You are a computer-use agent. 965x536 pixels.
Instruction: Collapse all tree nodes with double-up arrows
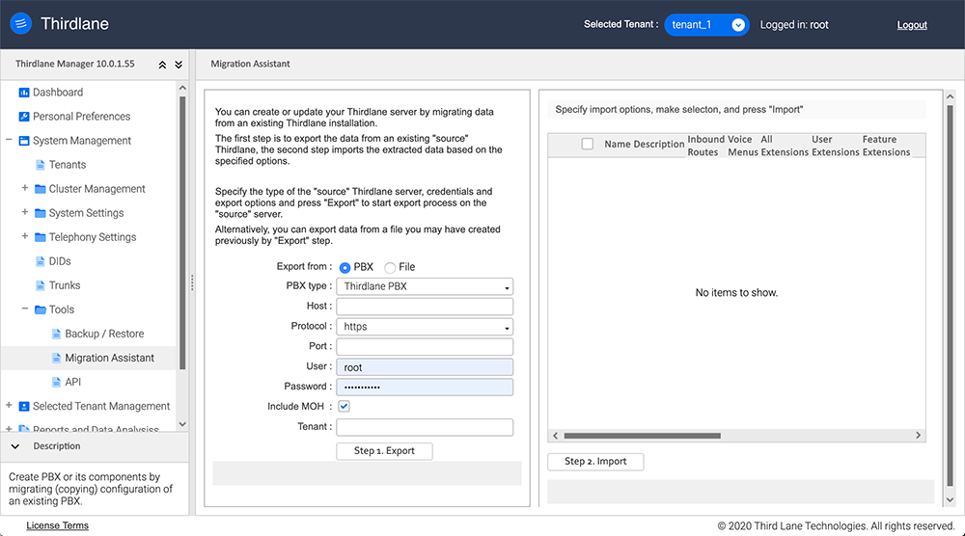point(162,65)
